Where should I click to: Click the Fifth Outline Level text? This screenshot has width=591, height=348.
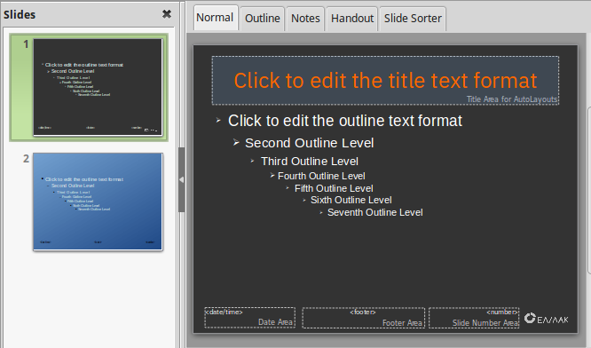coord(334,188)
